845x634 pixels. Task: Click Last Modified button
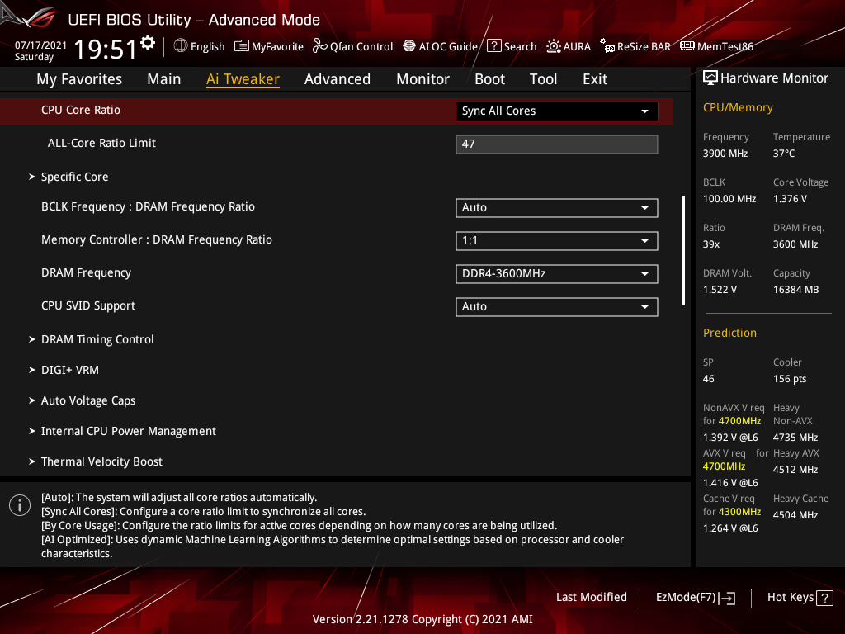coord(591,598)
